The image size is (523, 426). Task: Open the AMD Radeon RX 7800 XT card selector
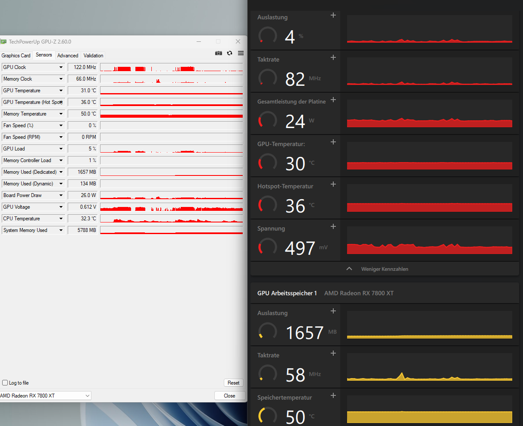pos(45,395)
